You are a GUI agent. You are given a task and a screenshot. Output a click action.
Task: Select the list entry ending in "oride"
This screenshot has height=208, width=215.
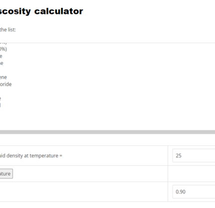(x=6, y=84)
